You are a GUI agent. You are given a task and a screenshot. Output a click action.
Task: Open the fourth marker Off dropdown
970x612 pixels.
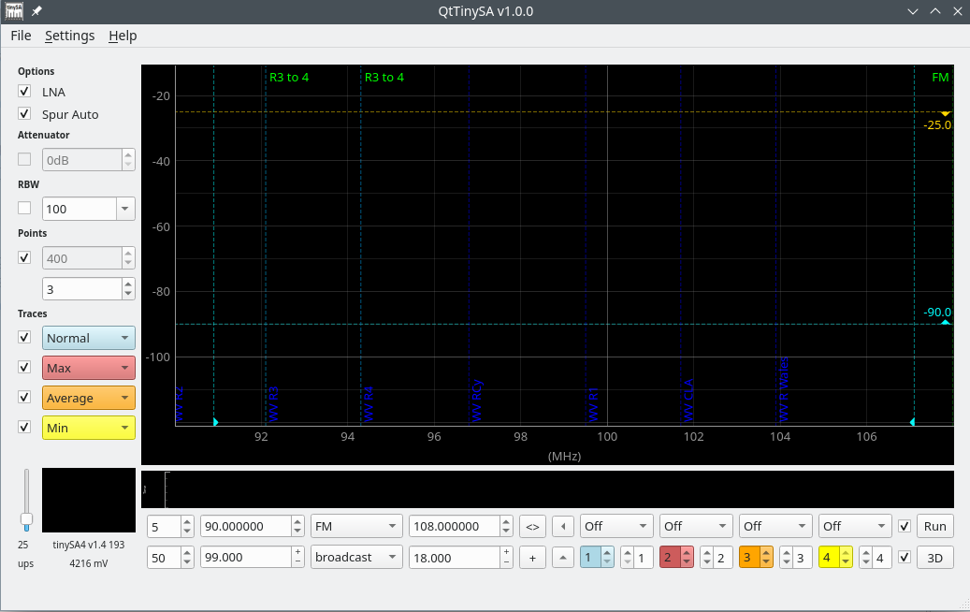(x=855, y=527)
